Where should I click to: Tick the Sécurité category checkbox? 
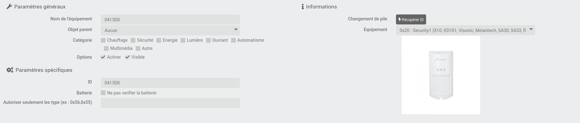tap(133, 40)
